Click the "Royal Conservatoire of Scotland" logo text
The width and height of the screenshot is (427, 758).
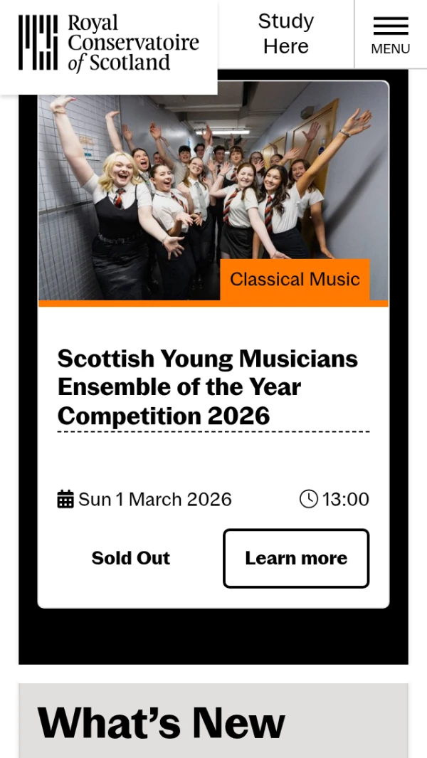132,43
